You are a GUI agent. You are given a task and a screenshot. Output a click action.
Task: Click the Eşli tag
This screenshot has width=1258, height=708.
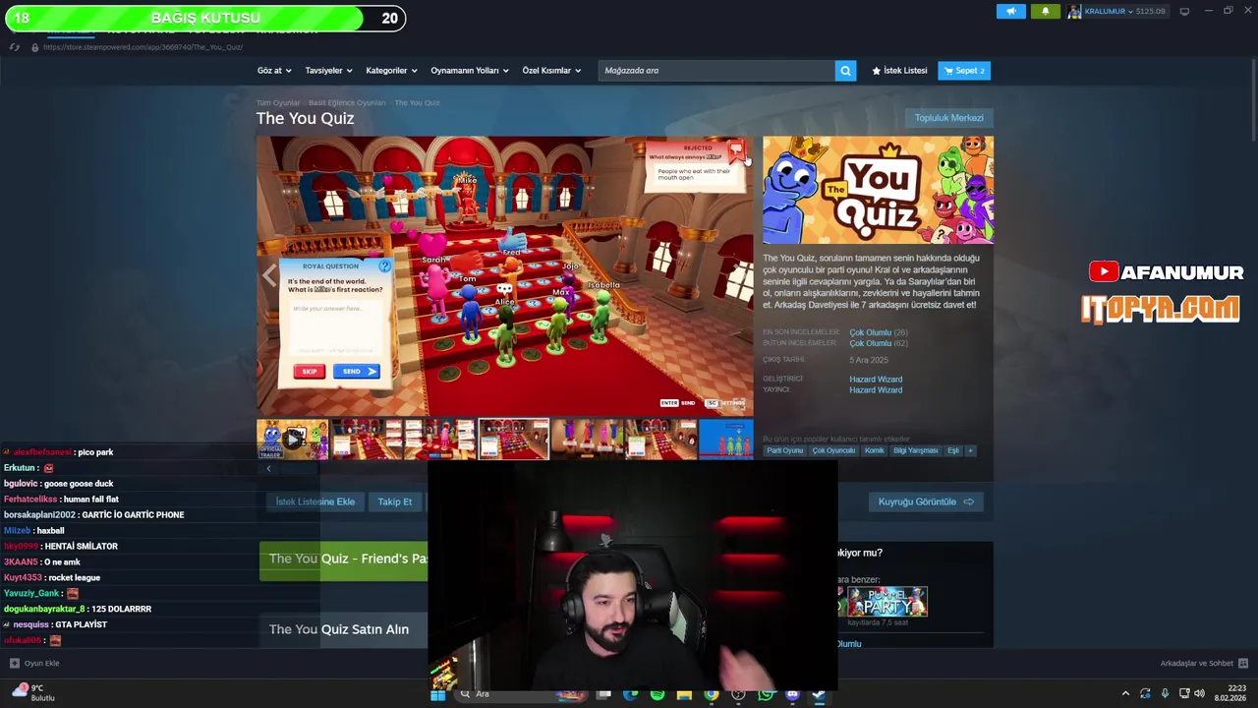point(952,450)
